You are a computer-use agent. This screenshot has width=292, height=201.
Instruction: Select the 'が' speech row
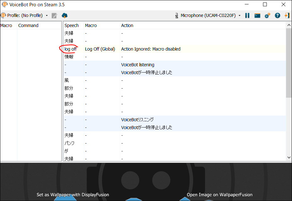pyautogui.click(x=175, y=151)
